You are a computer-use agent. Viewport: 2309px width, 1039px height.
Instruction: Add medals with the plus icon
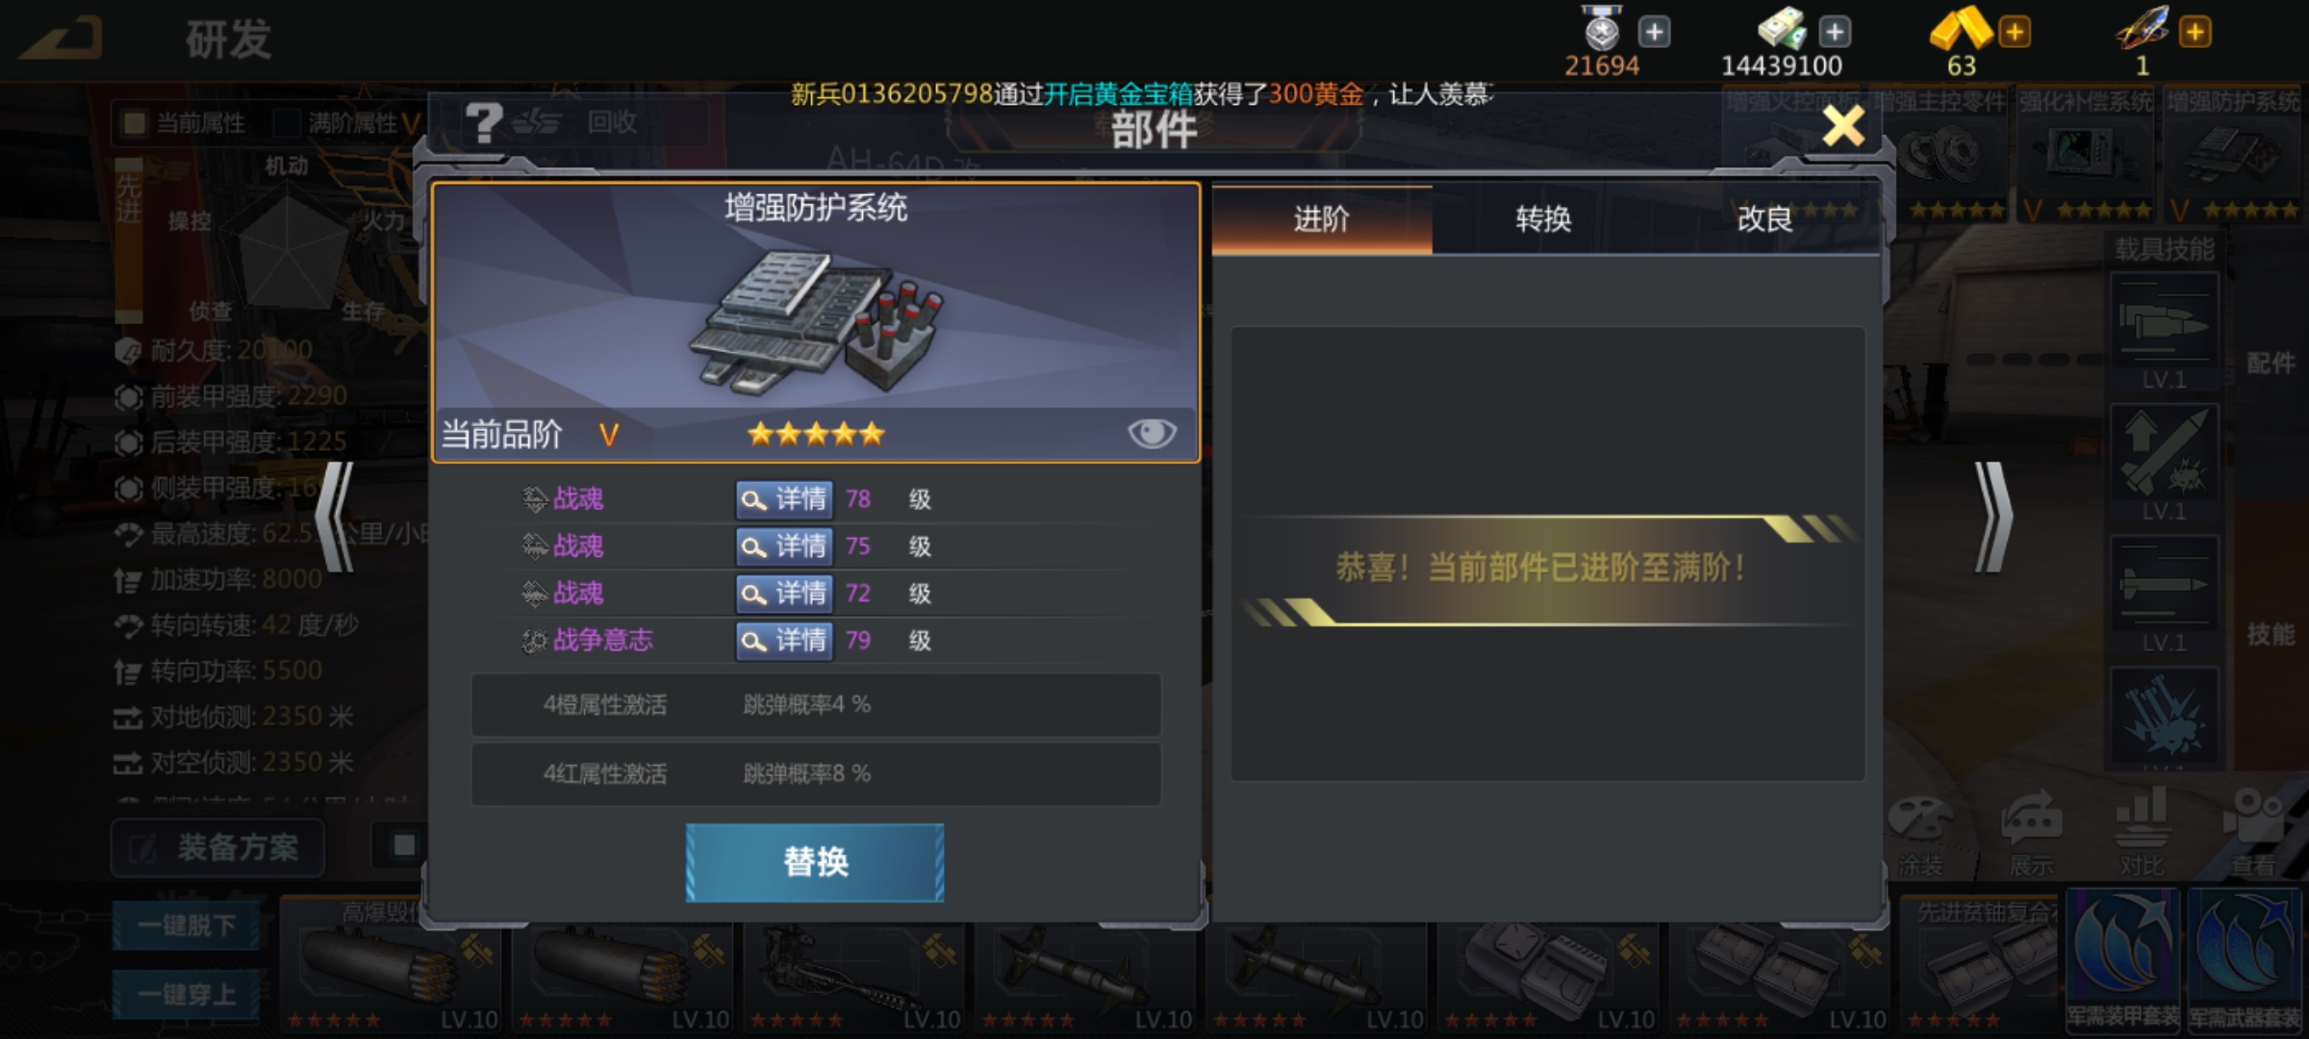point(1654,33)
